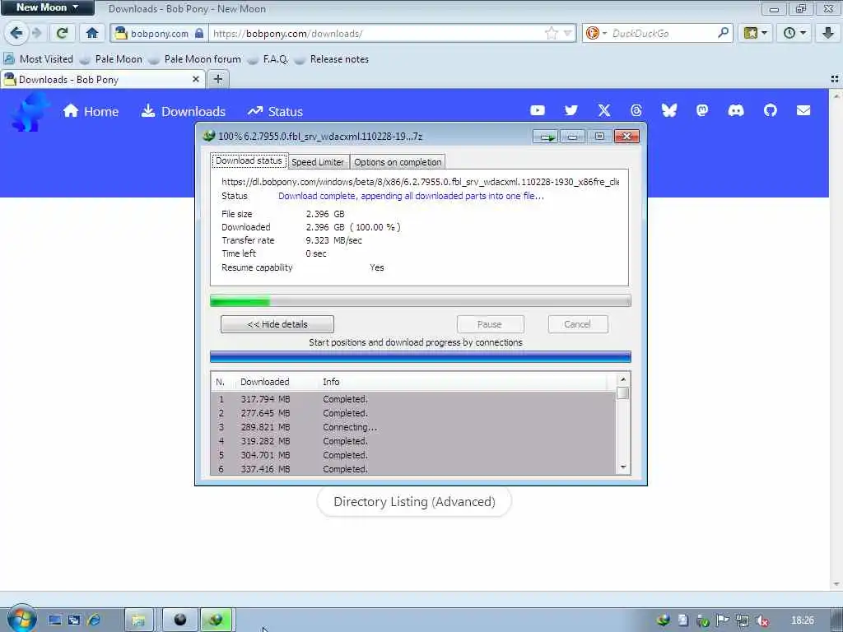This screenshot has width=843, height=632.
Task: Click the padlock site security icon
Action: coord(199,33)
